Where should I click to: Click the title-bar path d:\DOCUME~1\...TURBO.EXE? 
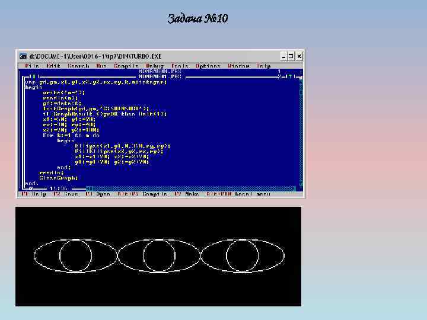[95, 56]
